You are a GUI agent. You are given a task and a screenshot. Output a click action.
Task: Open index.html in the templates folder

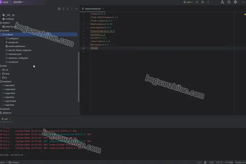pyautogui.click(x=10, y=89)
